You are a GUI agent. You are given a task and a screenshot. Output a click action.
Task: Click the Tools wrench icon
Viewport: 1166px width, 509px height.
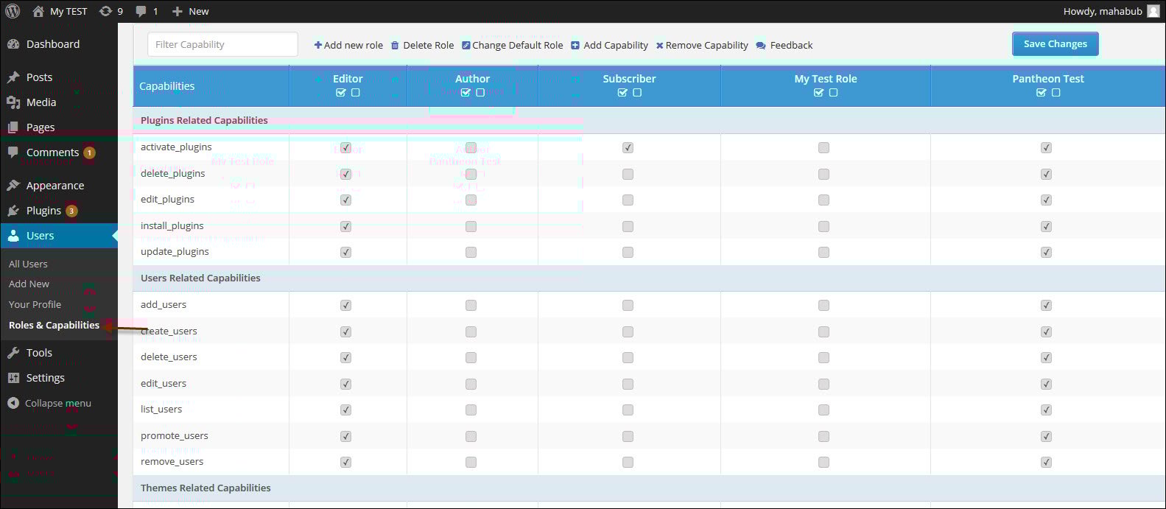[13, 353]
